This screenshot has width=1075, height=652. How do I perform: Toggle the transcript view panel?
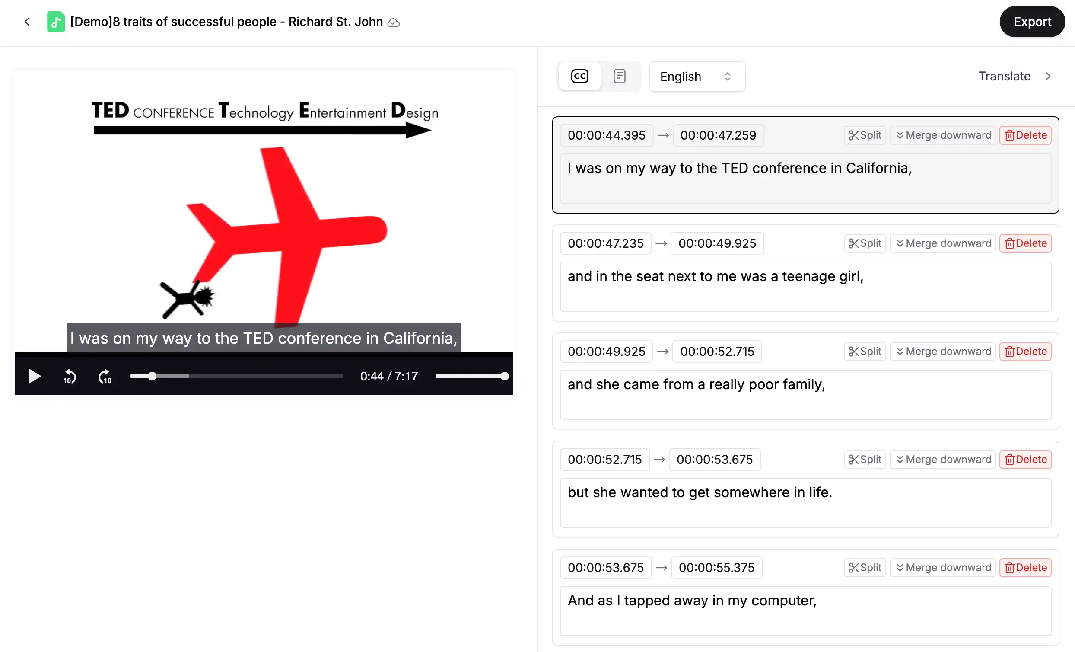[x=619, y=76]
